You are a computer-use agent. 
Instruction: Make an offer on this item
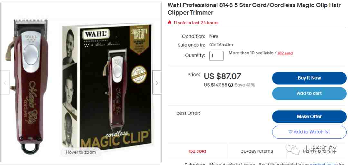309,116
